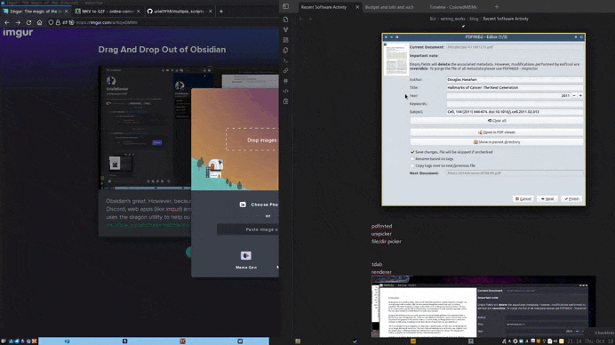The height and width of the screenshot is (345, 615).
Task: Reload the imgur page
Action: 28,22
